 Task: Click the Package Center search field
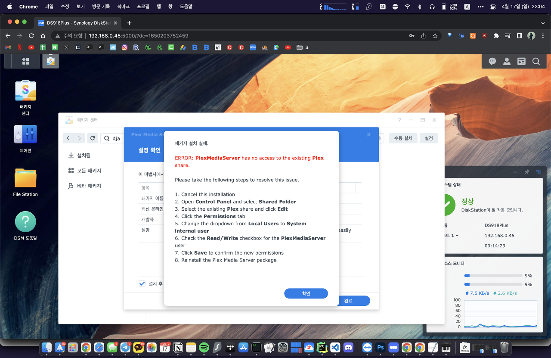point(113,138)
